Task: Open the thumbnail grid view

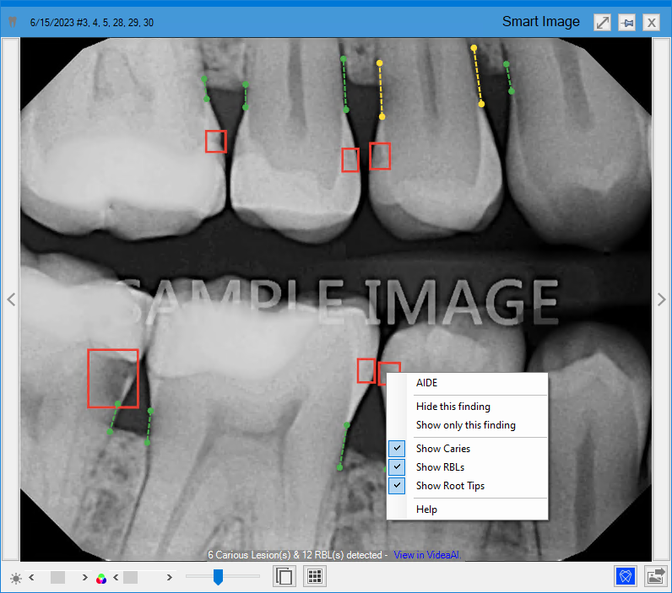Action: [x=315, y=577]
